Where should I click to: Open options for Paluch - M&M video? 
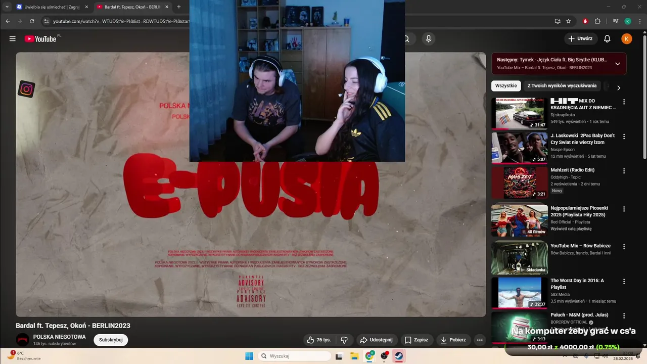pyautogui.click(x=624, y=316)
